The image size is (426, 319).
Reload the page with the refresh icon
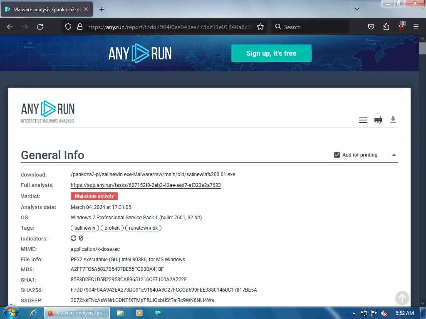click(40, 27)
